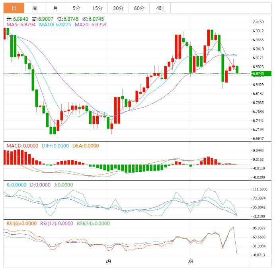
Task: Click the 111.6906 KDJ axis label
Action: point(260,189)
